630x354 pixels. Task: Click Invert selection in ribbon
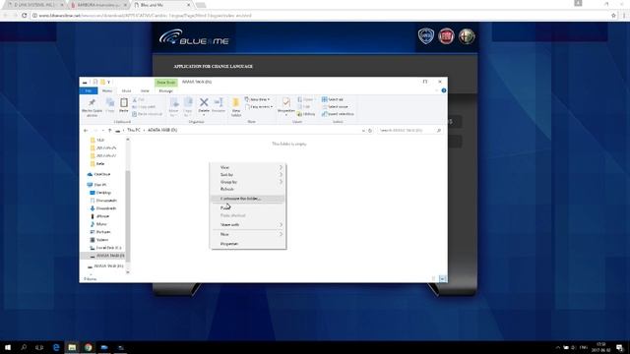pyautogui.click(x=338, y=114)
